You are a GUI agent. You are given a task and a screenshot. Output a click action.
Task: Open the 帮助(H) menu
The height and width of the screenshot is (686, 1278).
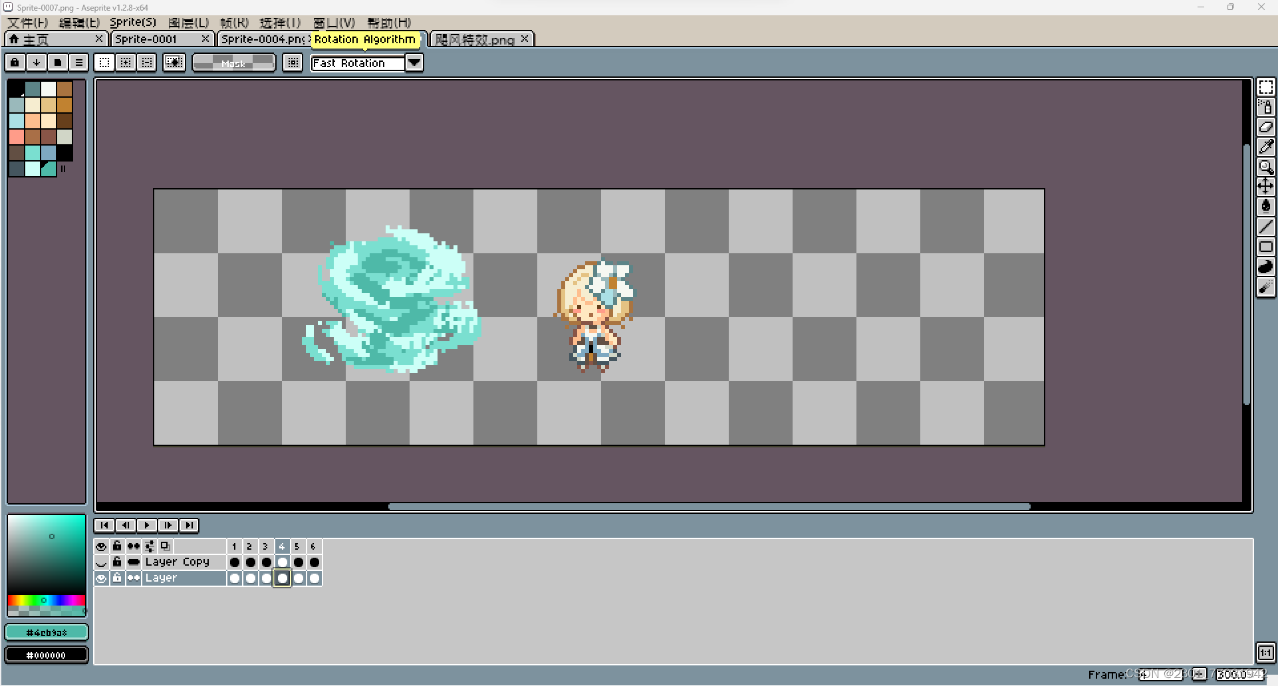point(389,23)
